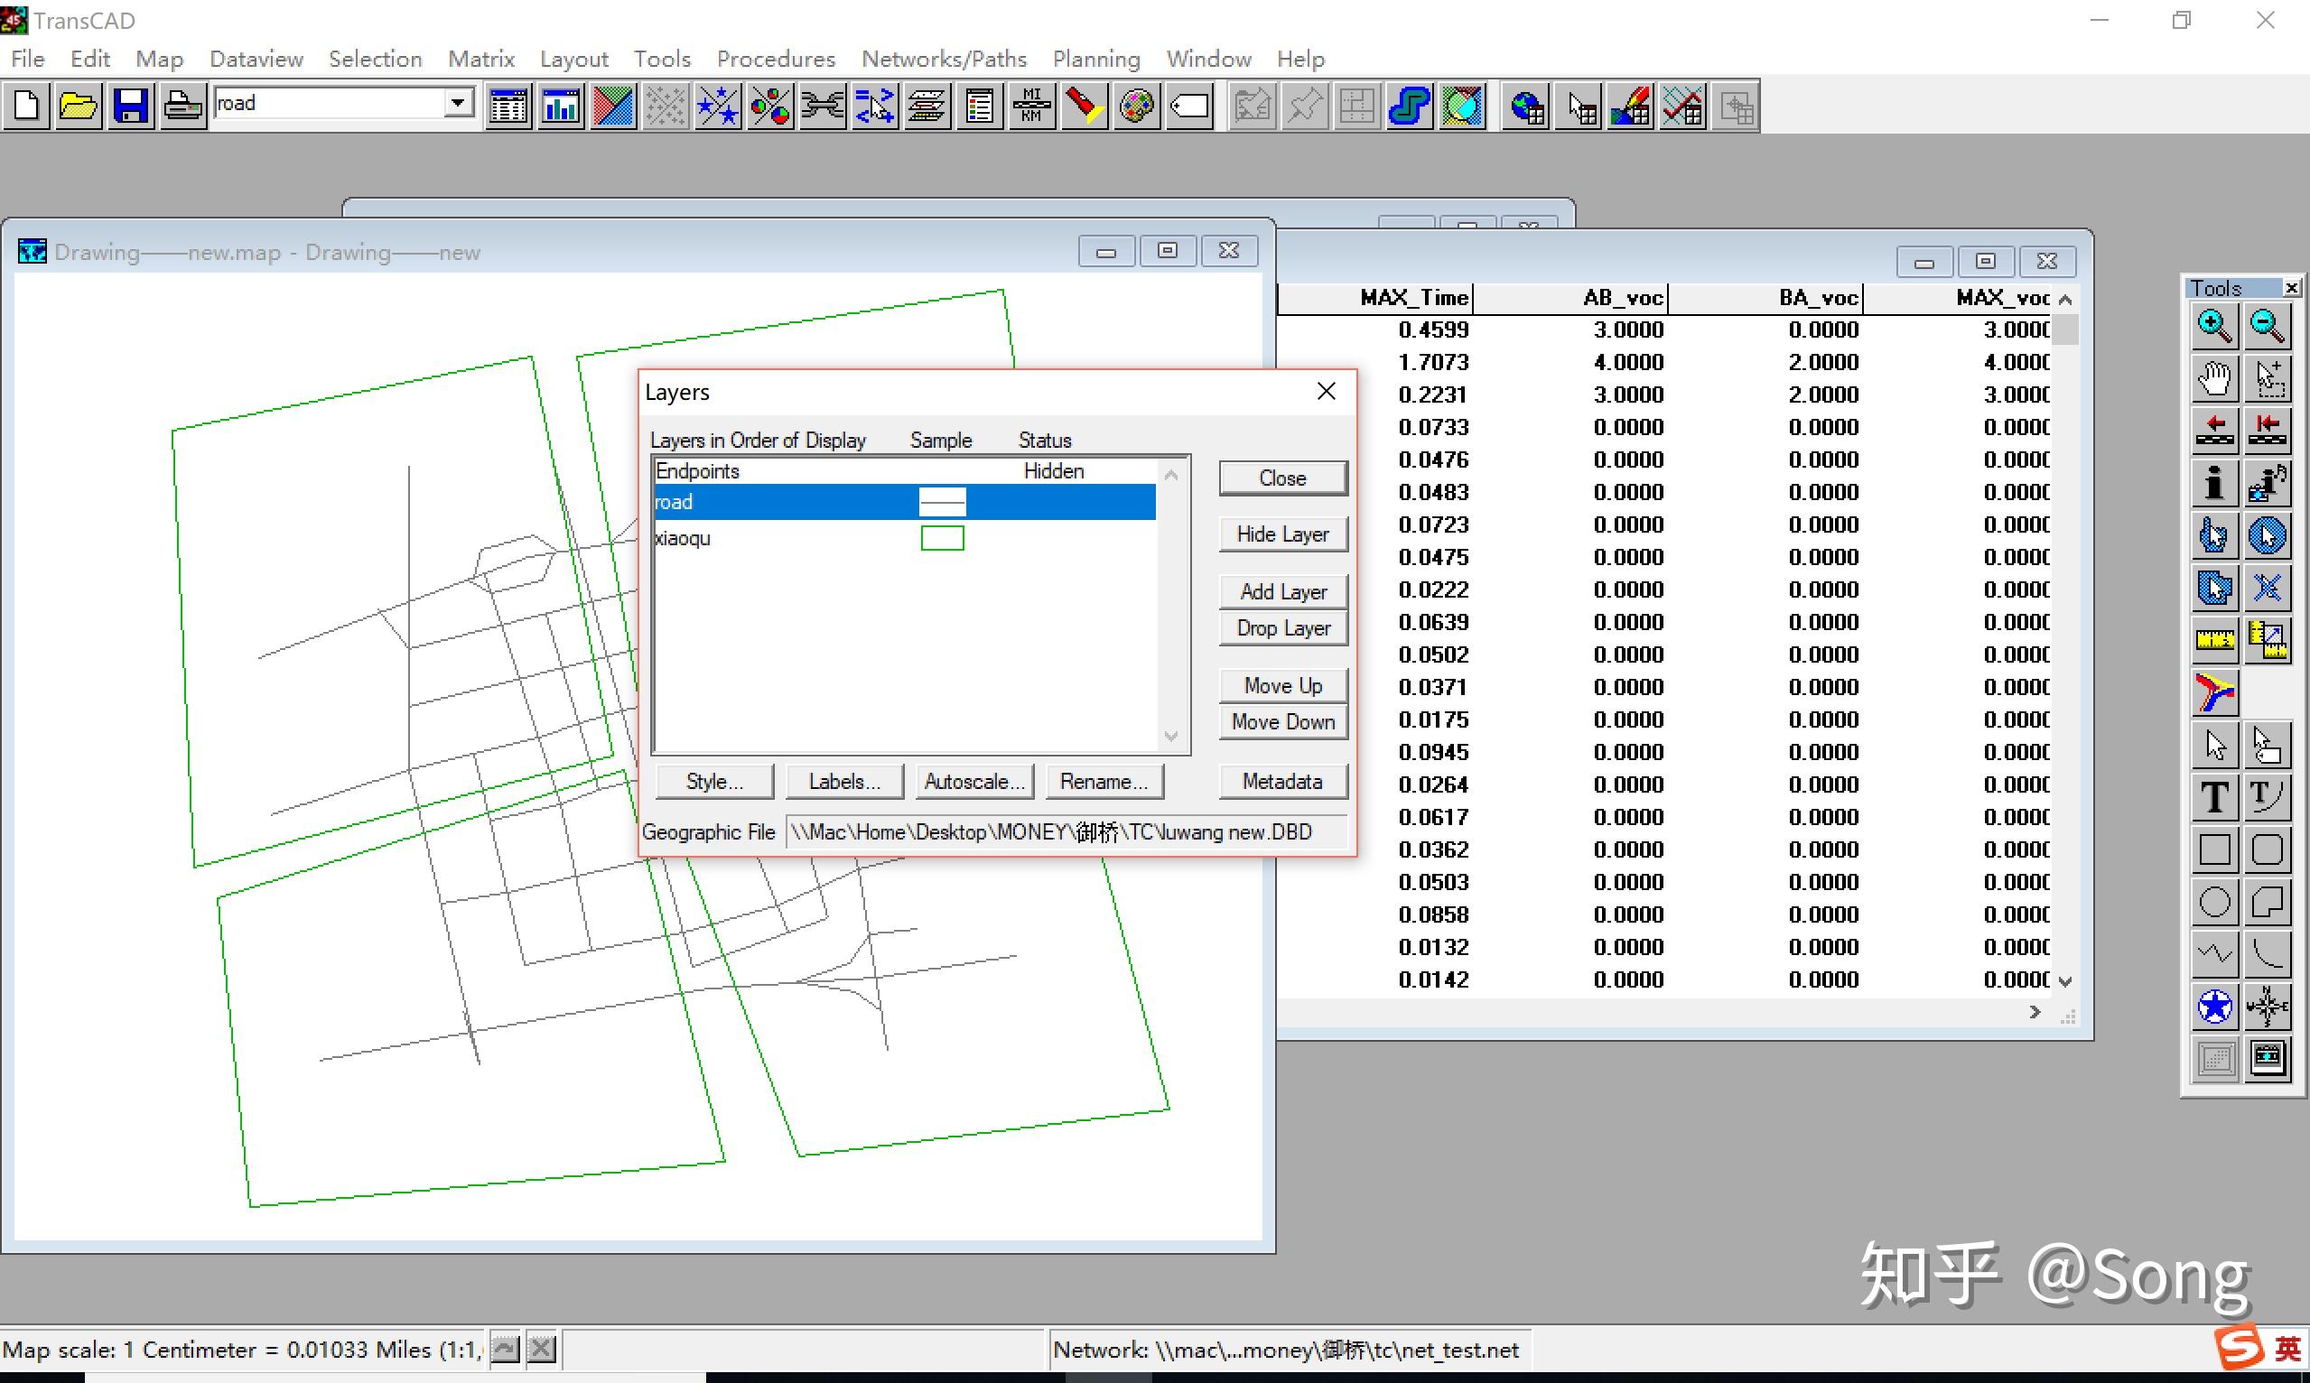
Task: Click the Print toolbar icon
Action: click(x=182, y=107)
